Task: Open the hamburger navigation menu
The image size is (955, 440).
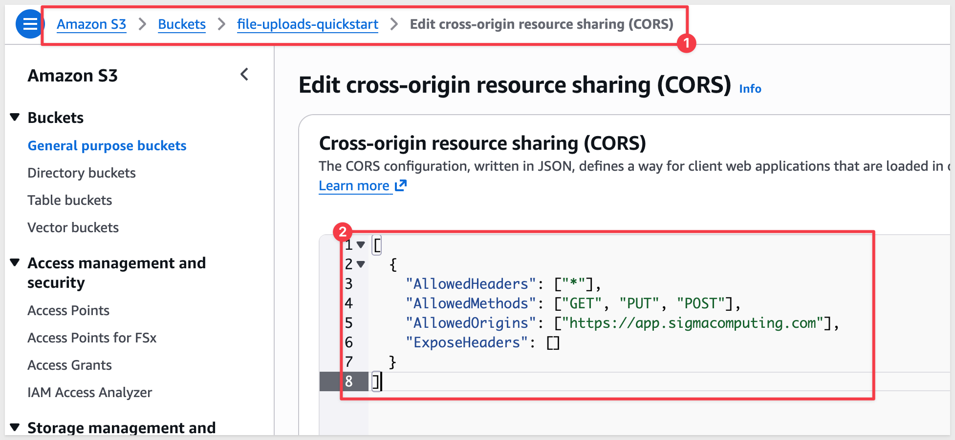Action: pyautogui.click(x=30, y=24)
